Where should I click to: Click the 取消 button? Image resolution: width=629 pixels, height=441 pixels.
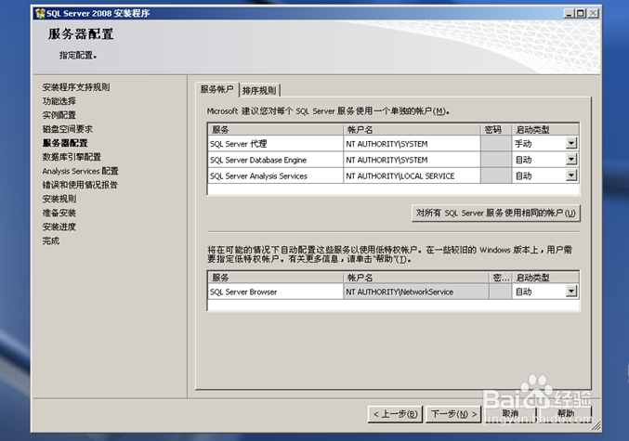[x=510, y=414]
